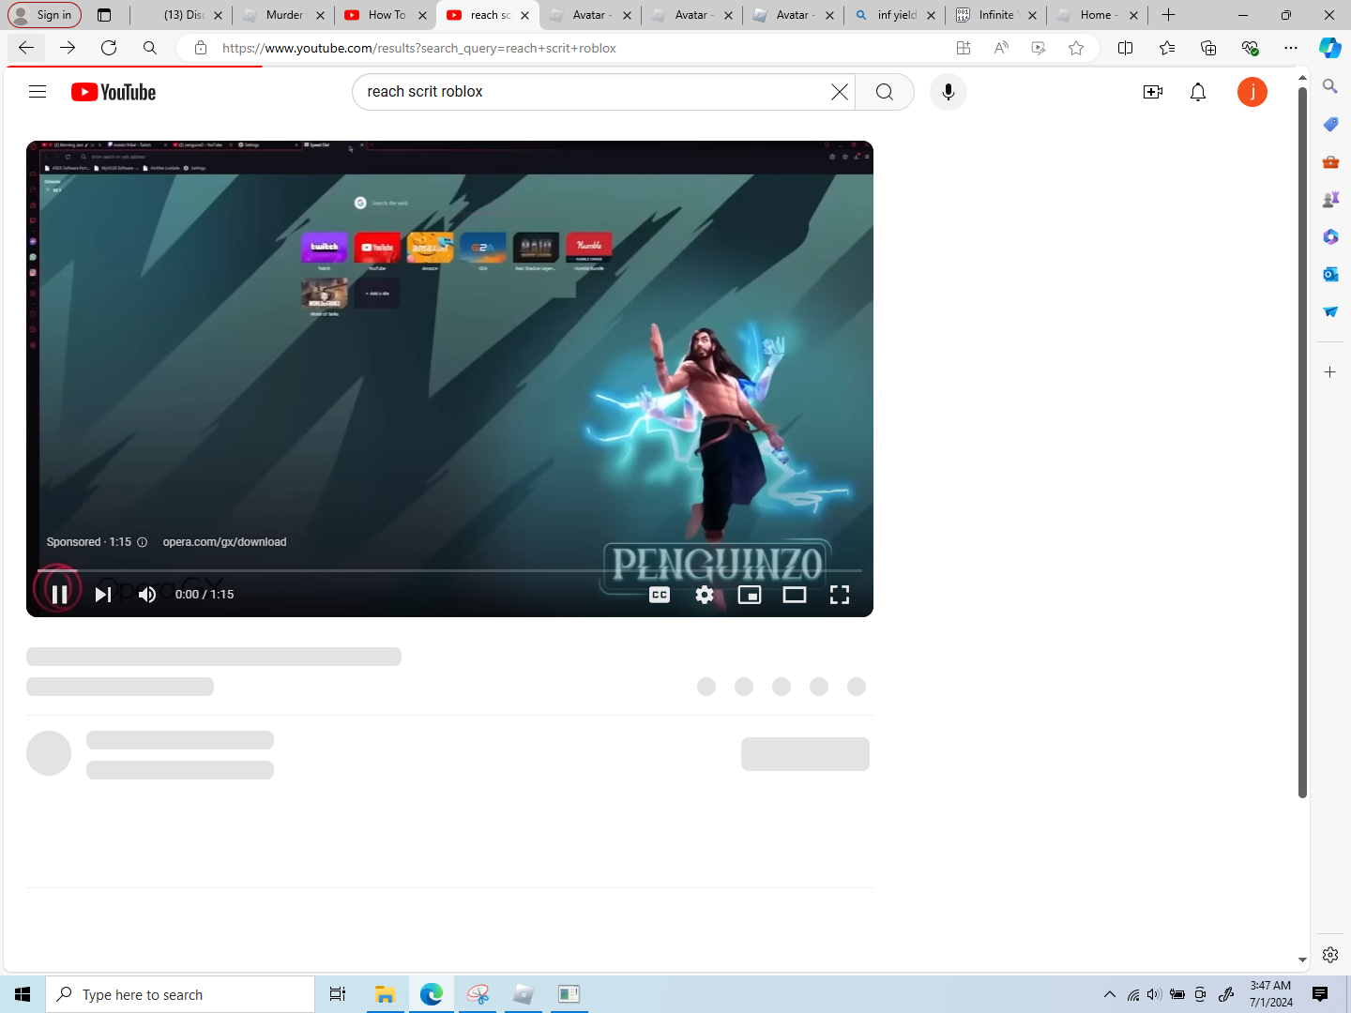Open Edge Settings and more menu
The width and height of the screenshot is (1351, 1013).
(1291, 48)
